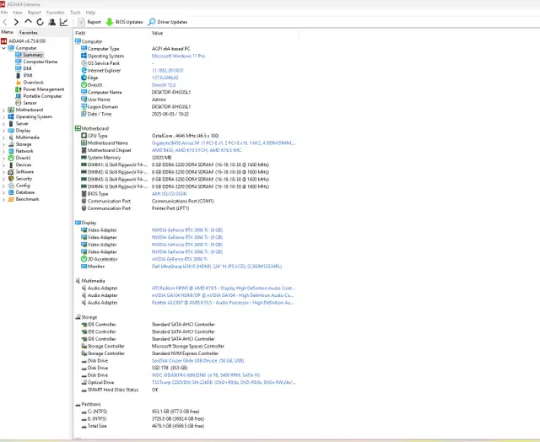
Task: Open the user/person toolbar icon
Action: coord(52,22)
